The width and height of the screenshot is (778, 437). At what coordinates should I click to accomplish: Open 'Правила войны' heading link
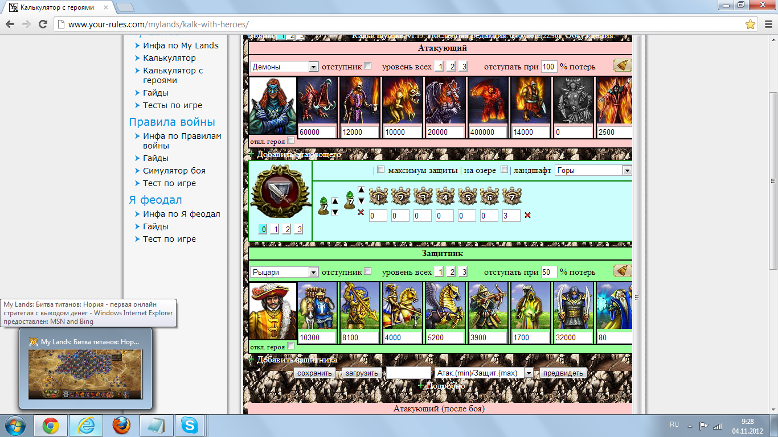[x=172, y=122]
